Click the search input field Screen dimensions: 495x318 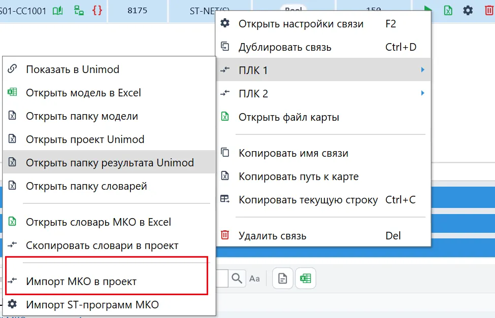[x=222, y=278]
